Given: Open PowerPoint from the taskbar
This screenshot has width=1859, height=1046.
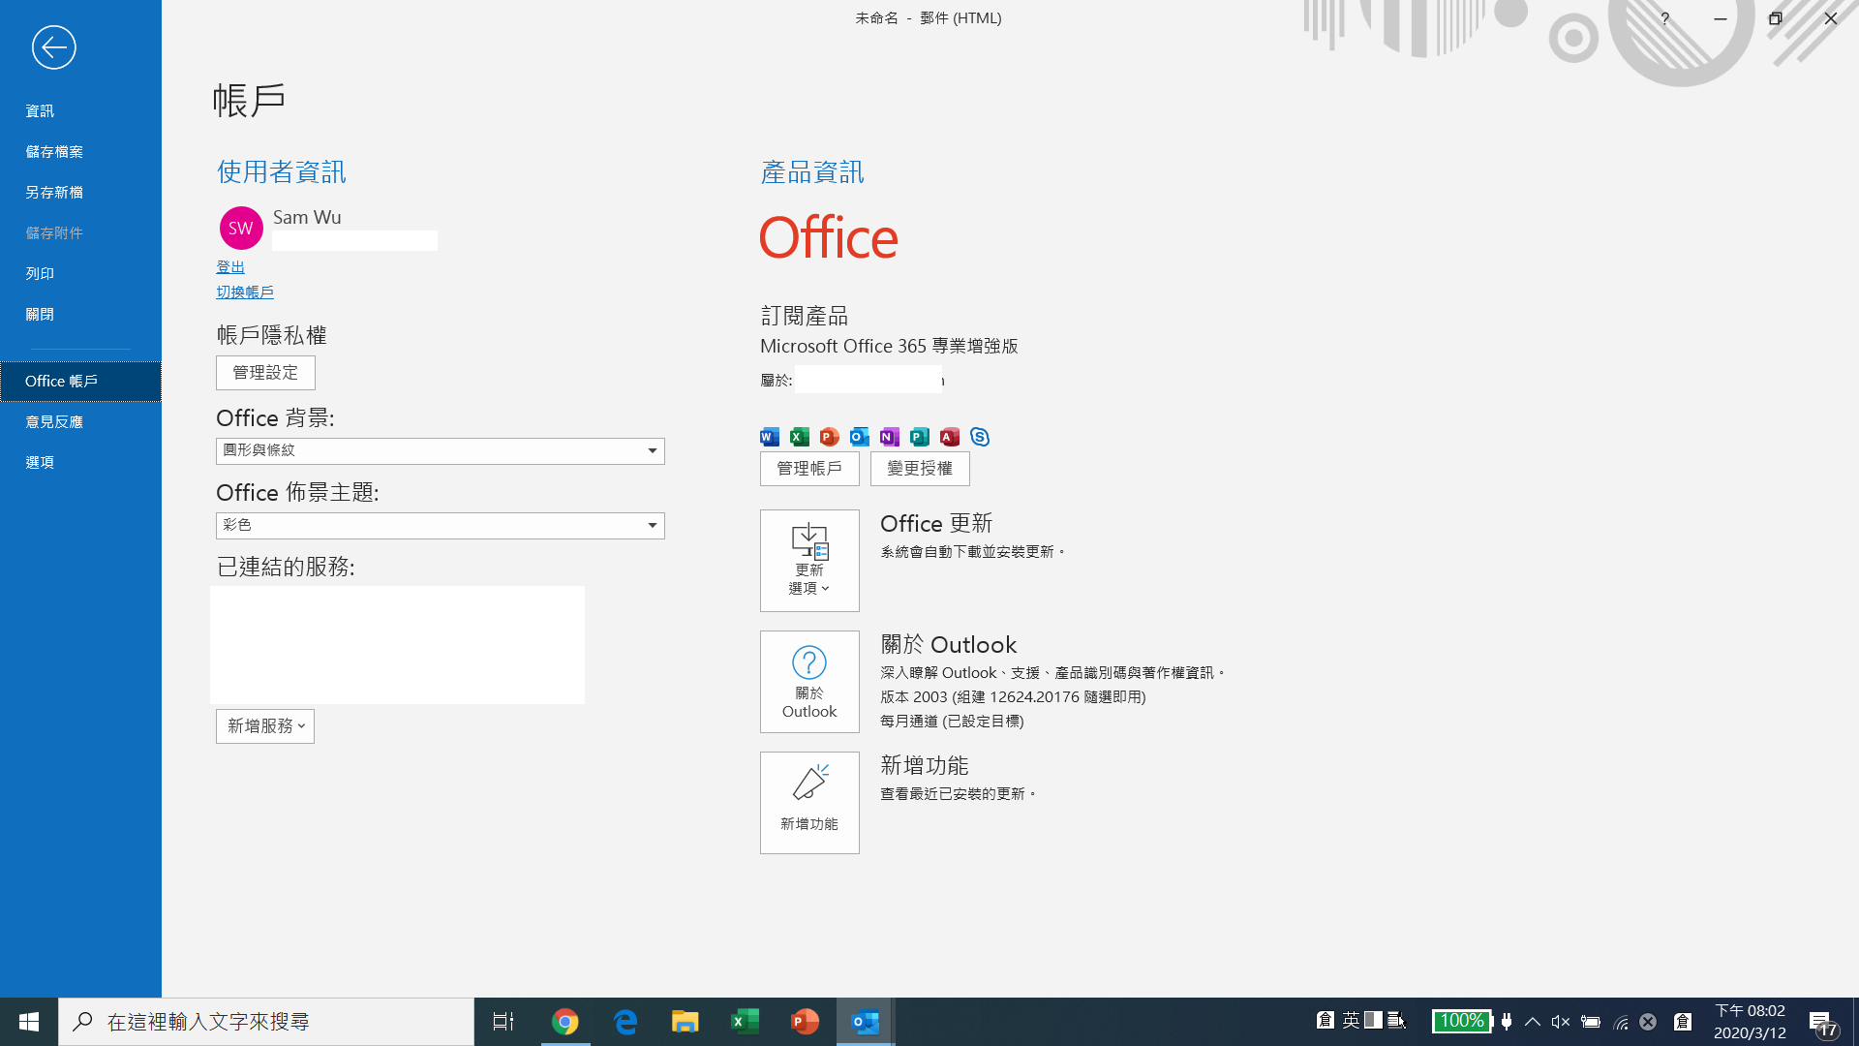Looking at the screenshot, I should tap(805, 1021).
